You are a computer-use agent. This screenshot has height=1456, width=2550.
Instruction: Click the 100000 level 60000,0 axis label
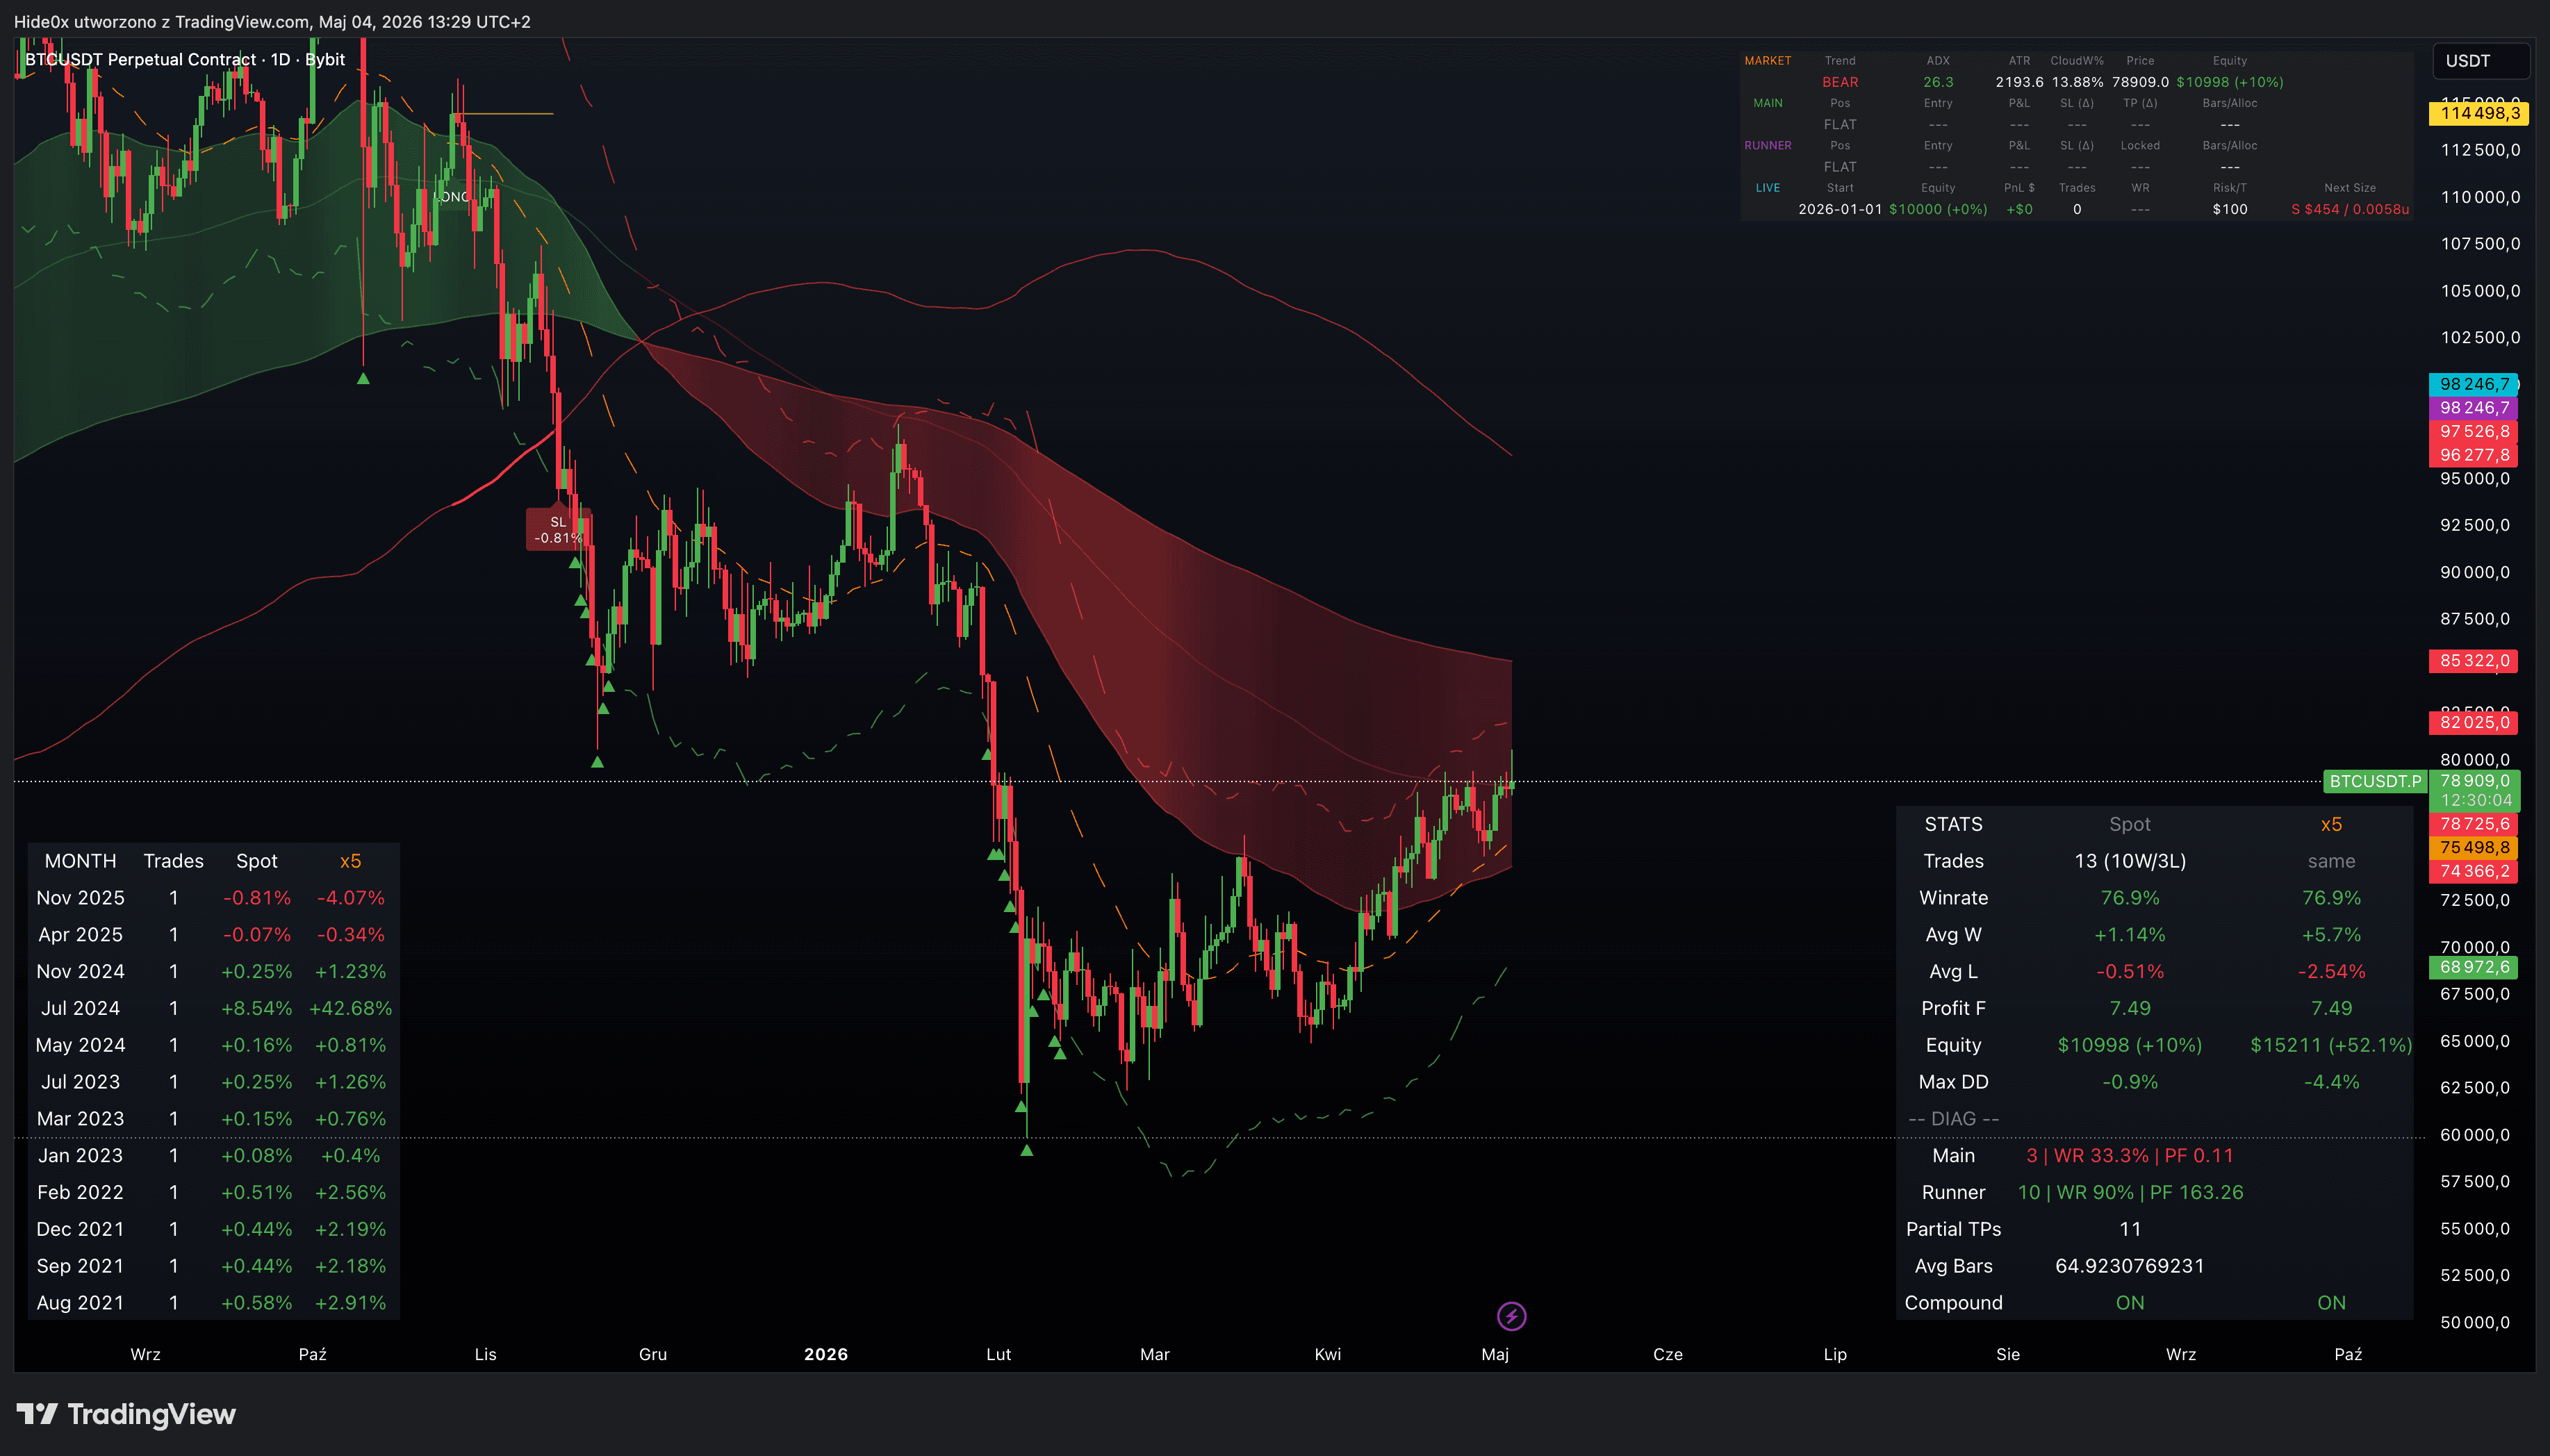[x=2475, y=1135]
